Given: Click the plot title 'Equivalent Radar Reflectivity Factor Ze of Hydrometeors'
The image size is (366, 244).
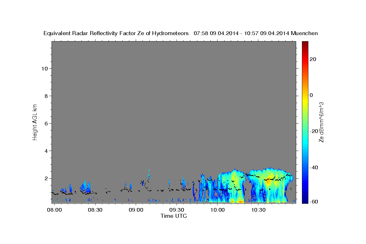Looking at the screenshot, I should (116, 34).
